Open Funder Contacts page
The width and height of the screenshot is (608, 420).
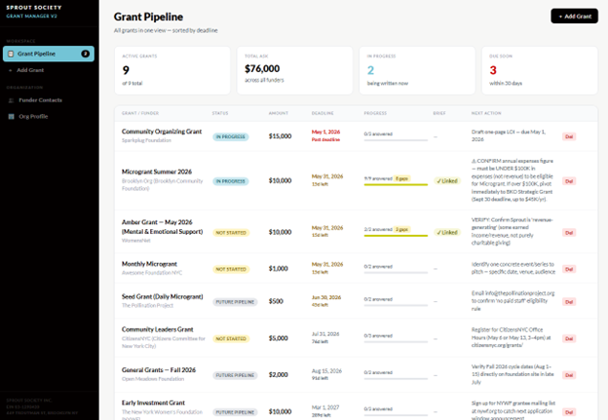click(40, 100)
